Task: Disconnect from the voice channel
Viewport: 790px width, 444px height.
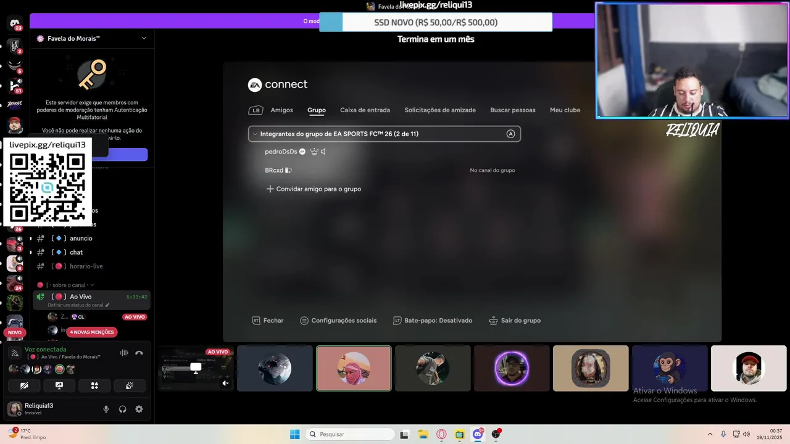Action: [x=139, y=353]
